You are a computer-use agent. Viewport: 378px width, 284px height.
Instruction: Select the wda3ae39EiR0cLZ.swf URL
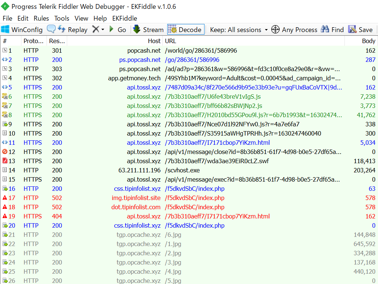[x=217, y=161]
